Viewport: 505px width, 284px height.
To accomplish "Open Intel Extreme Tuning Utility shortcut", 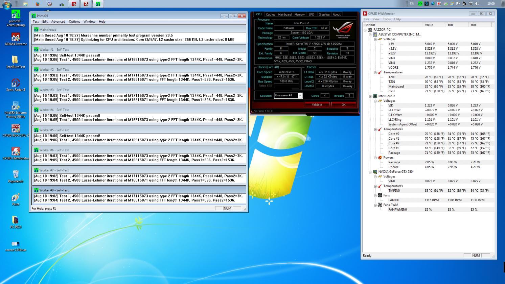I will (x=16, y=106).
